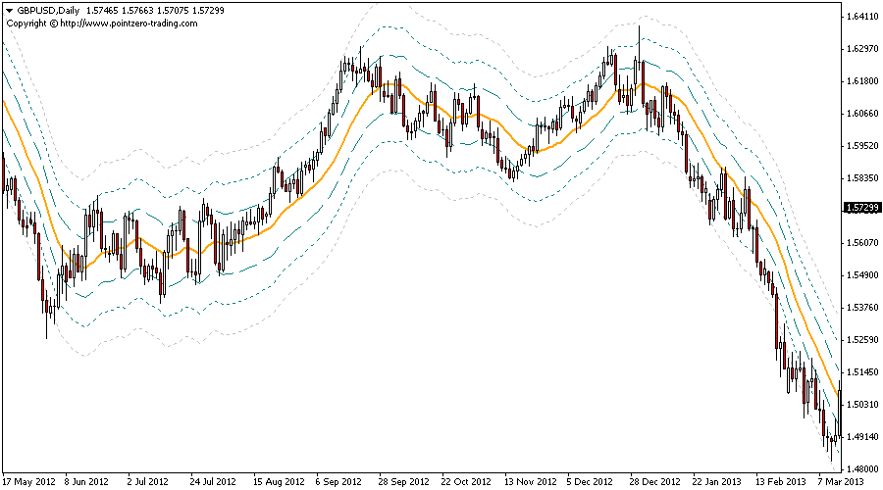
Task: Click the 28 Dec 2012 date label
Action: (654, 482)
